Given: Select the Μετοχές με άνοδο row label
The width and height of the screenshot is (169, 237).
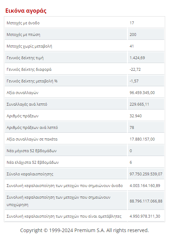Looking at the screenshot, I should 23,23.
